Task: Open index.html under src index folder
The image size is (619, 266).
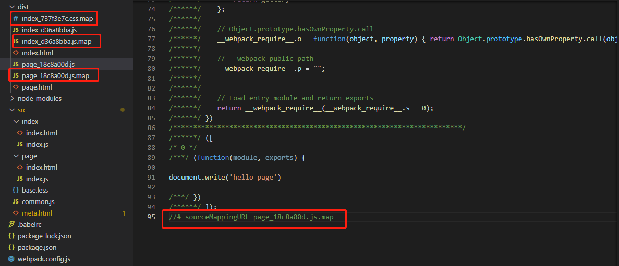Action: [41, 133]
